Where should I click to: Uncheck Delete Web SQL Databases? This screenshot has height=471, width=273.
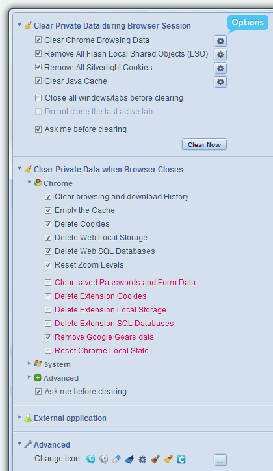(x=48, y=251)
